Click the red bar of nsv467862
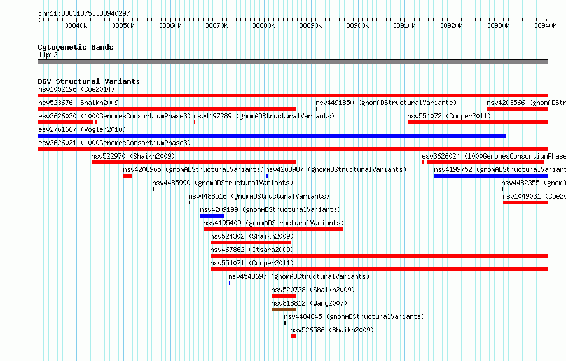Viewport: 566px width, 361px height. click(x=380, y=256)
